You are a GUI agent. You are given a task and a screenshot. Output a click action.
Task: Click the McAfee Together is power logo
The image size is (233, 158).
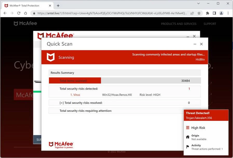(61, 145)
